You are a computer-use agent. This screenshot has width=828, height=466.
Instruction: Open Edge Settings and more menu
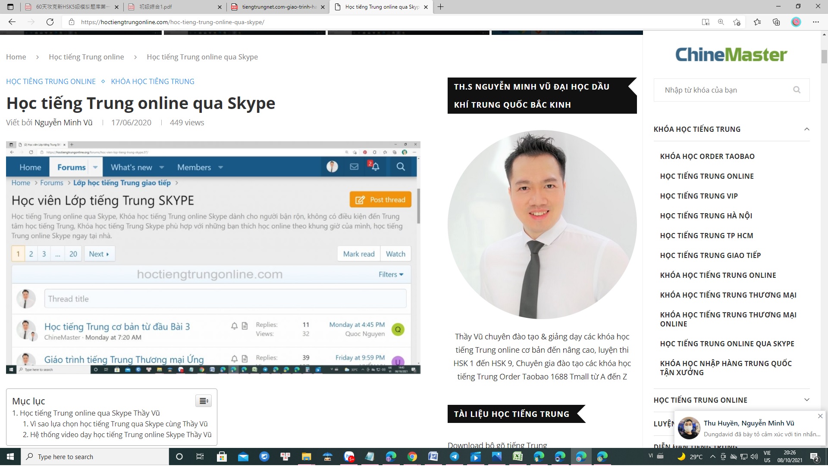click(x=816, y=22)
